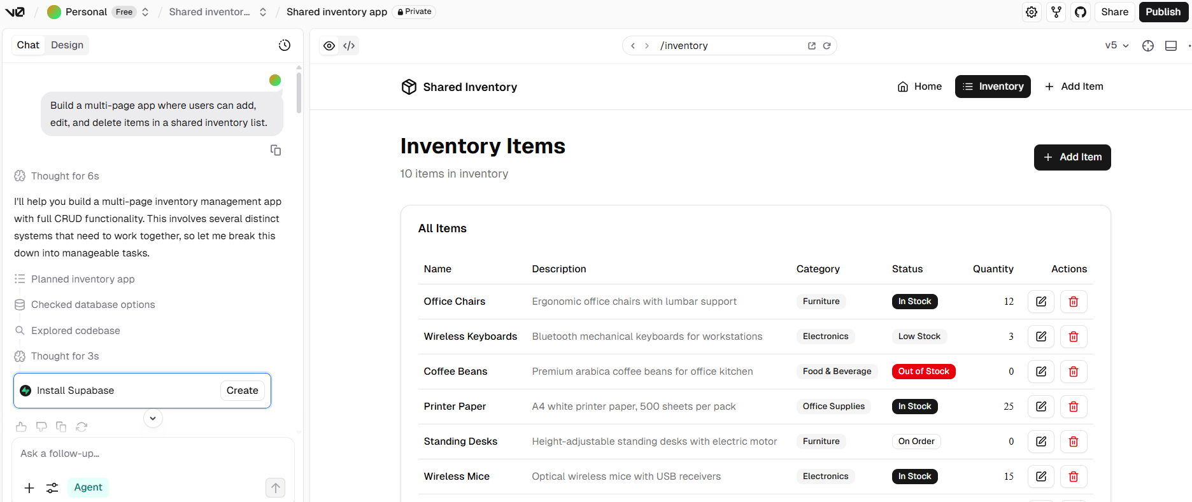Screen dimensions: 1192x502
Task: Expand the Personal workspace switcher
Action: point(145,12)
